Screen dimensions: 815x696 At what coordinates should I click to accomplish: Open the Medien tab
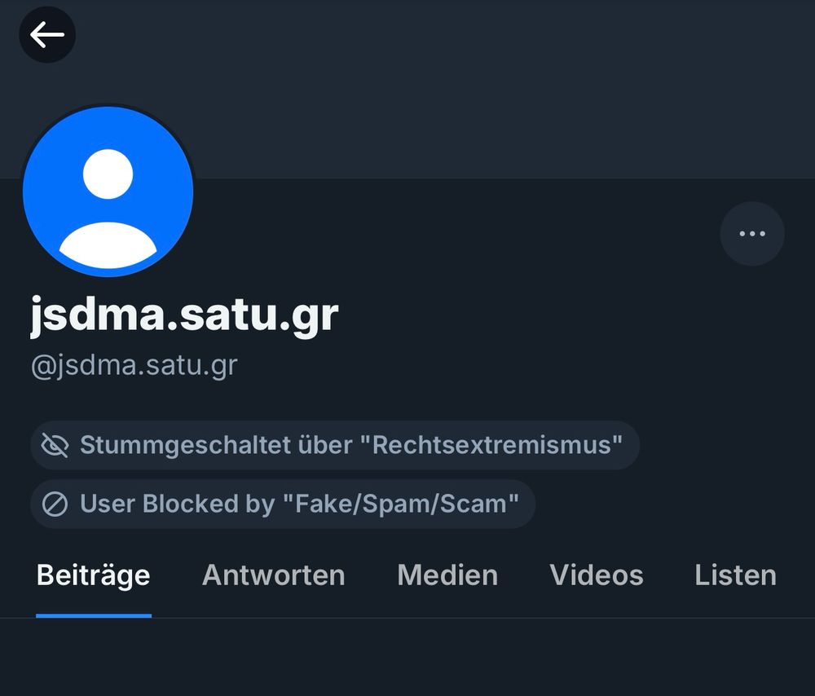pos(447,575)
